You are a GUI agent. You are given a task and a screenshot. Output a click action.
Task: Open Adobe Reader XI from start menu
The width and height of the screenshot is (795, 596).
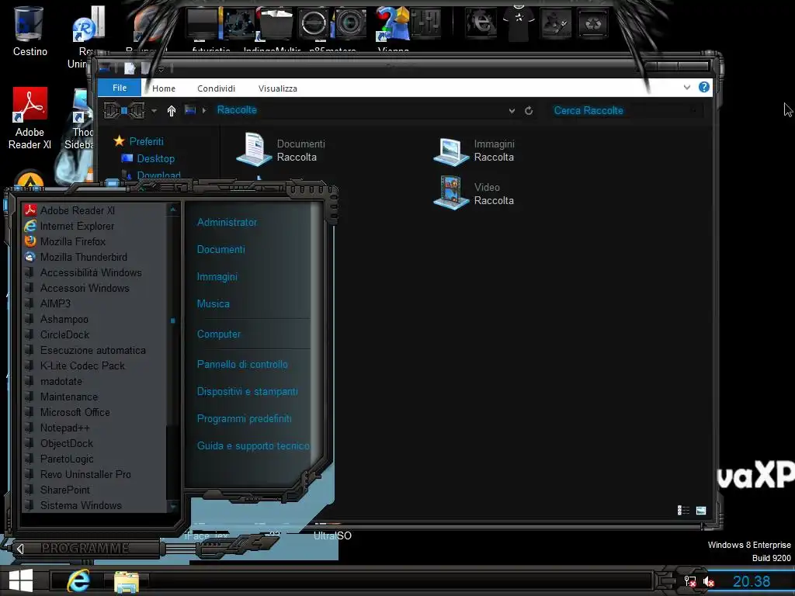(77, 210)
